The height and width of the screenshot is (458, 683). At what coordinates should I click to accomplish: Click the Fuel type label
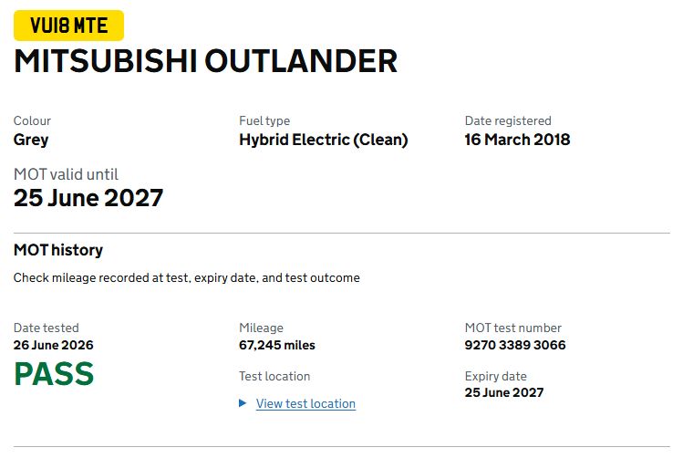[x=264, y=120]
